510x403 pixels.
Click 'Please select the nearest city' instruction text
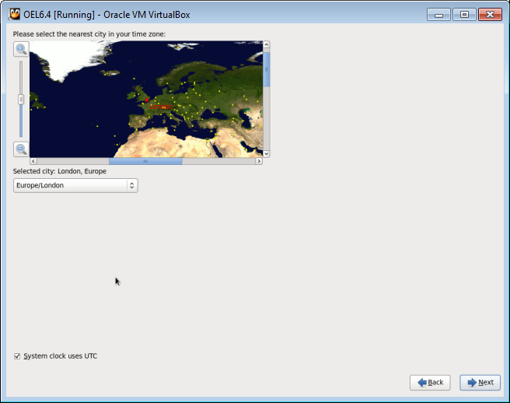click(x=89, y=34)
